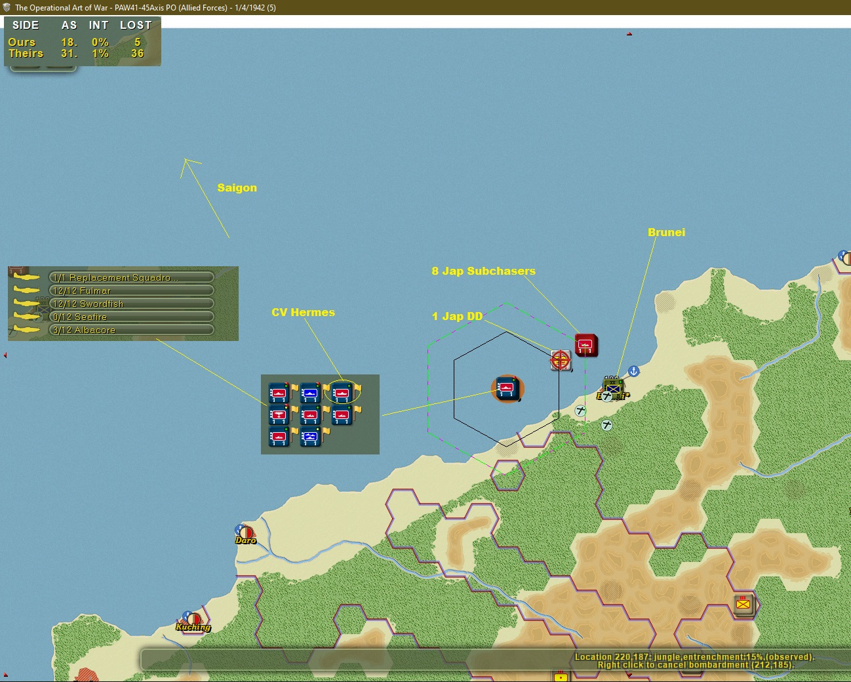Click the window title 'The Operational Art of War'
The height and width of the screenshot is (682, 851).
62,7
